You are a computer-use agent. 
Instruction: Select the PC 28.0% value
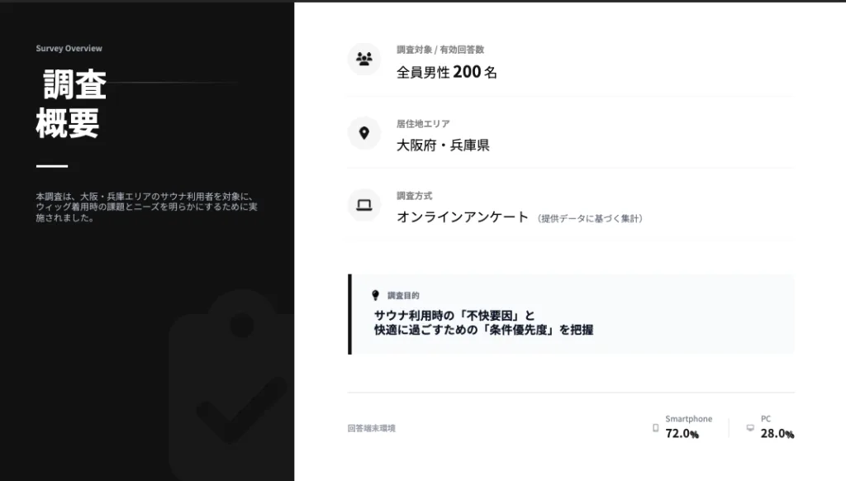tap(777, 434)
